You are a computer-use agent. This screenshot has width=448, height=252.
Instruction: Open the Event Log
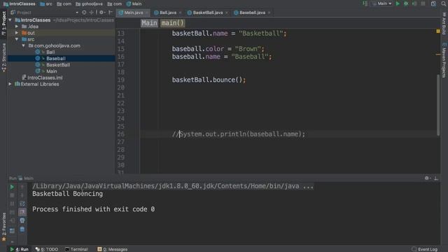click(x=425, y=249)
